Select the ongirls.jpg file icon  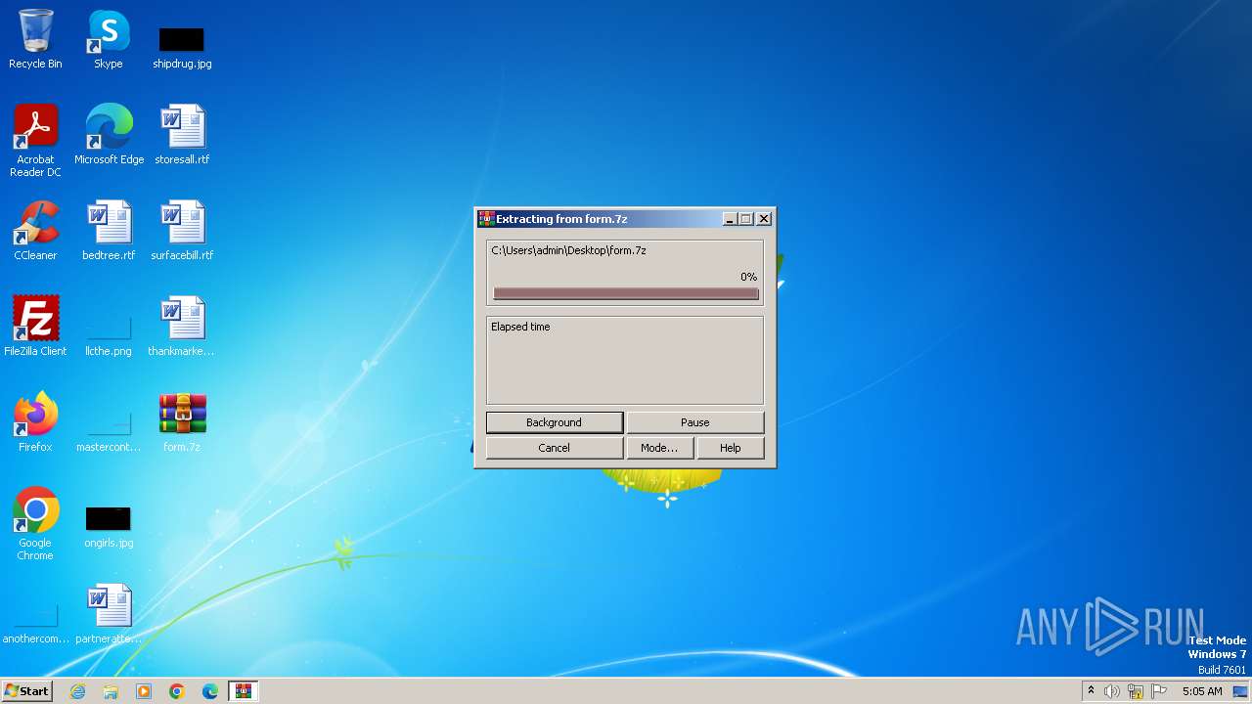coord(109,526)
